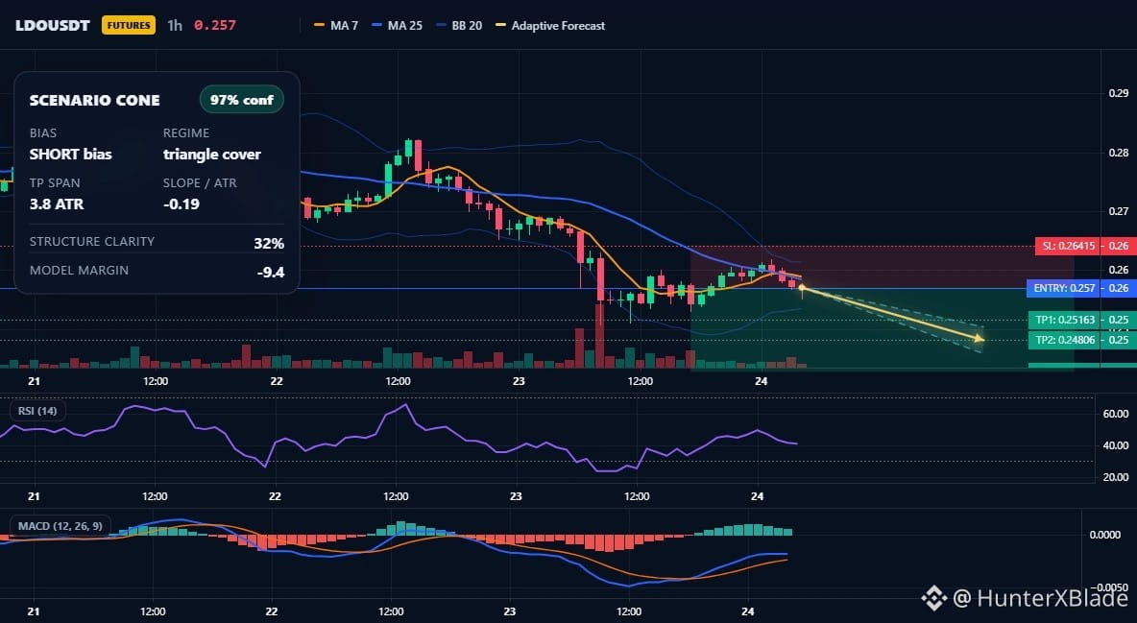Click the SCENARIO CONE heading
The image size is (1137, 623).
[94, 100]
